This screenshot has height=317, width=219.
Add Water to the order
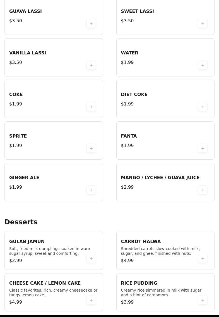pos(203,65)
